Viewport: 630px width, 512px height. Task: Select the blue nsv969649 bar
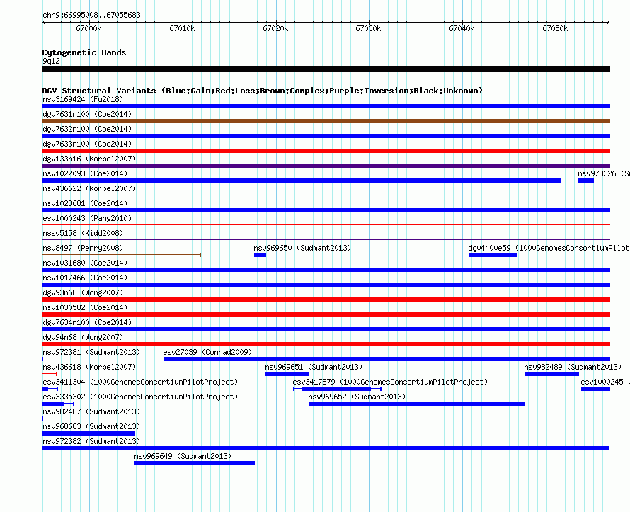tap(195, 463)
